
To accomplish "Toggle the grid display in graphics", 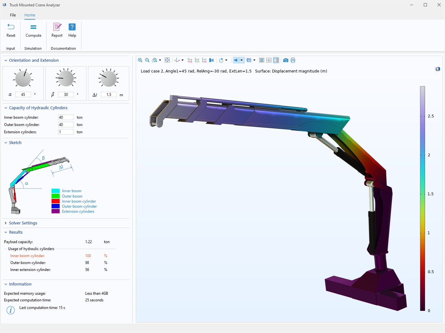I will click(x=261, y=60).
